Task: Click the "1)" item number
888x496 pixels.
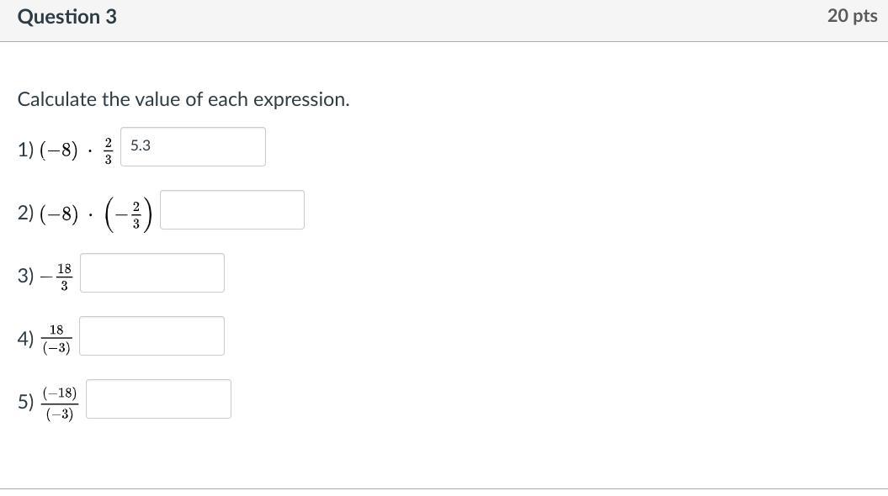Action: [x=25, y=150]
